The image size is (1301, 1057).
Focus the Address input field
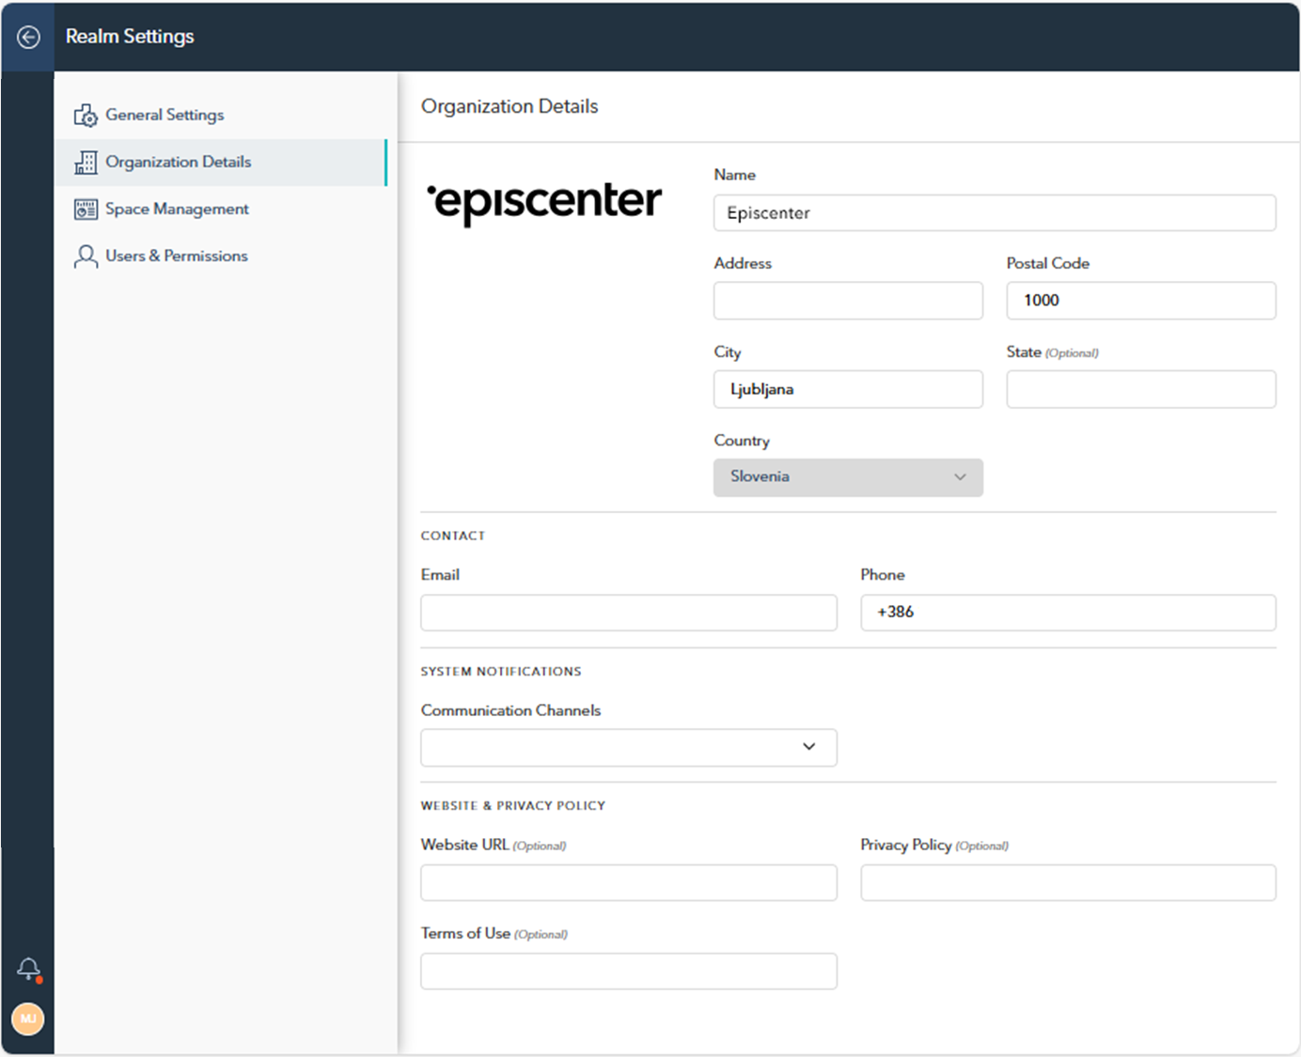tap(848, 301)
